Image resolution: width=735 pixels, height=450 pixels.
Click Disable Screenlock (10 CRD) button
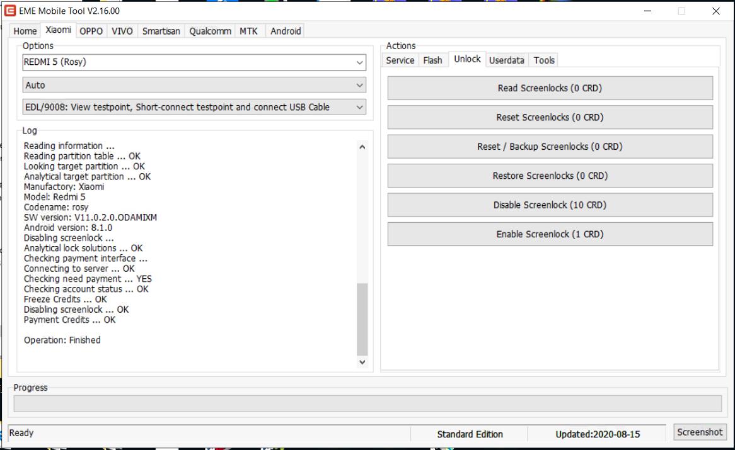click(550, 205)
